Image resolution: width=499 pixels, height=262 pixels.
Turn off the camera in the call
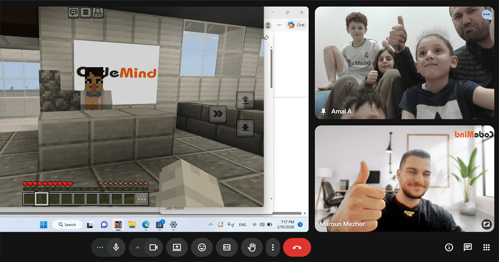click(153, 247)
